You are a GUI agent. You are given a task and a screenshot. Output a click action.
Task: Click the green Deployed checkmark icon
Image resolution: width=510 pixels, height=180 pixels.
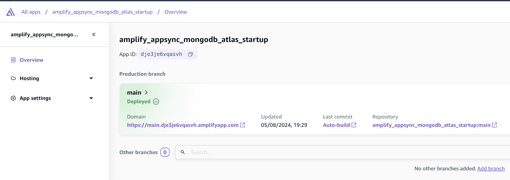click(156, 101)
